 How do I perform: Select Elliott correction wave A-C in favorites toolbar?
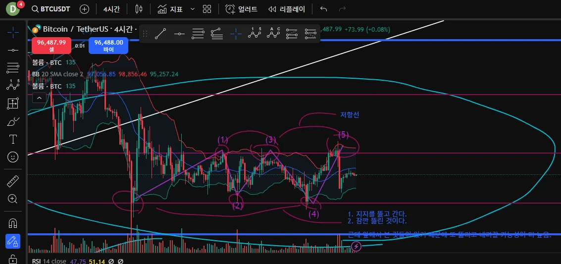click(273, 34)
